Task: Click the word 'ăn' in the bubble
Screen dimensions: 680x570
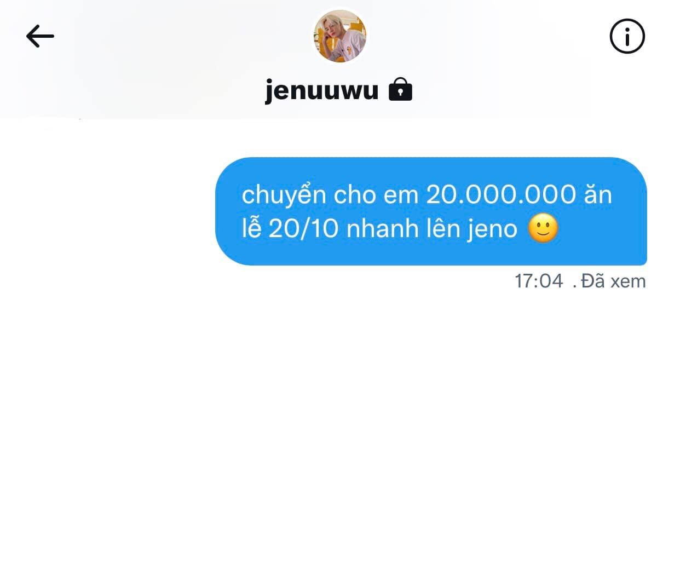Action: pyautogui.click(x=598, y=194)
